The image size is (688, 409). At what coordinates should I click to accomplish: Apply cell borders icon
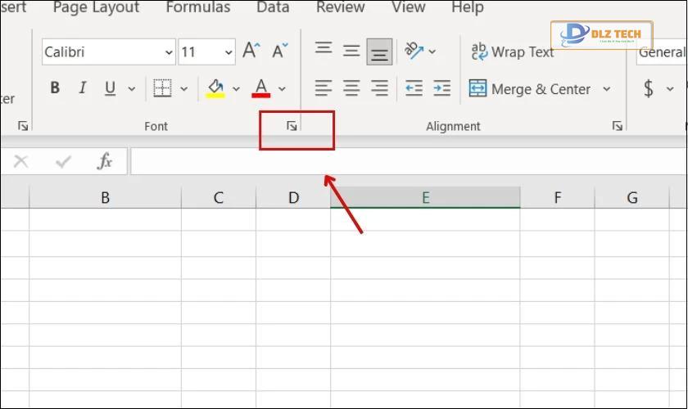[162, 88]
